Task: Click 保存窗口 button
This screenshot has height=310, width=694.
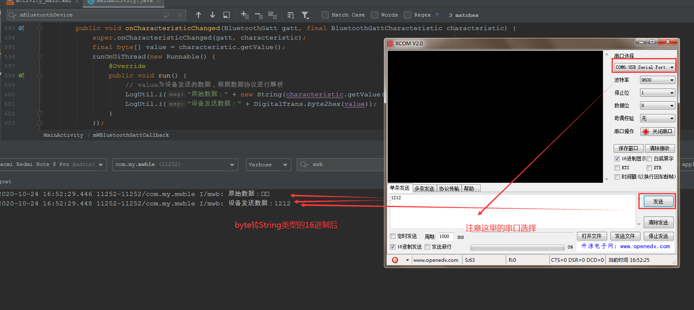Action: click(628, 148)
